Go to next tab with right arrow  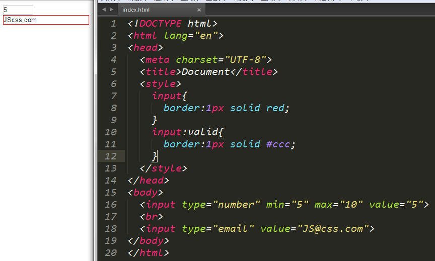(112, 10)
